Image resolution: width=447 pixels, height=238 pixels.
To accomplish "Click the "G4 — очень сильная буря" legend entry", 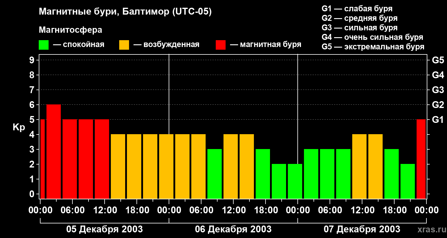I will tap(372, 37).
